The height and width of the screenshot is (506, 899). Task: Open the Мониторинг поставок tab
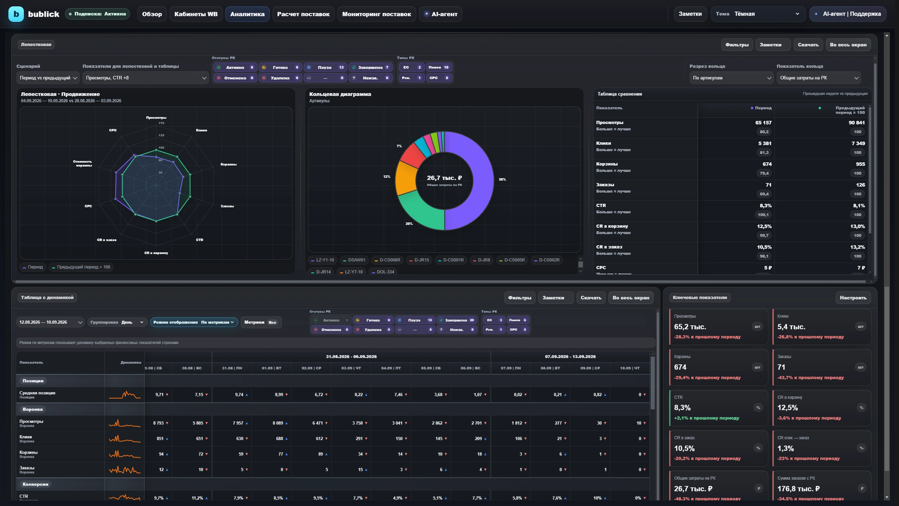click(376, 14)
